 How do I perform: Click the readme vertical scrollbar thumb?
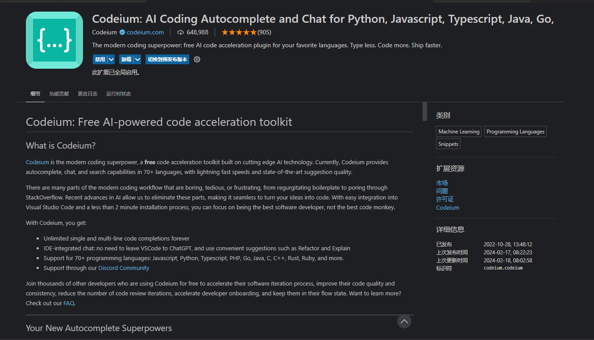click(x=425, y=112)
